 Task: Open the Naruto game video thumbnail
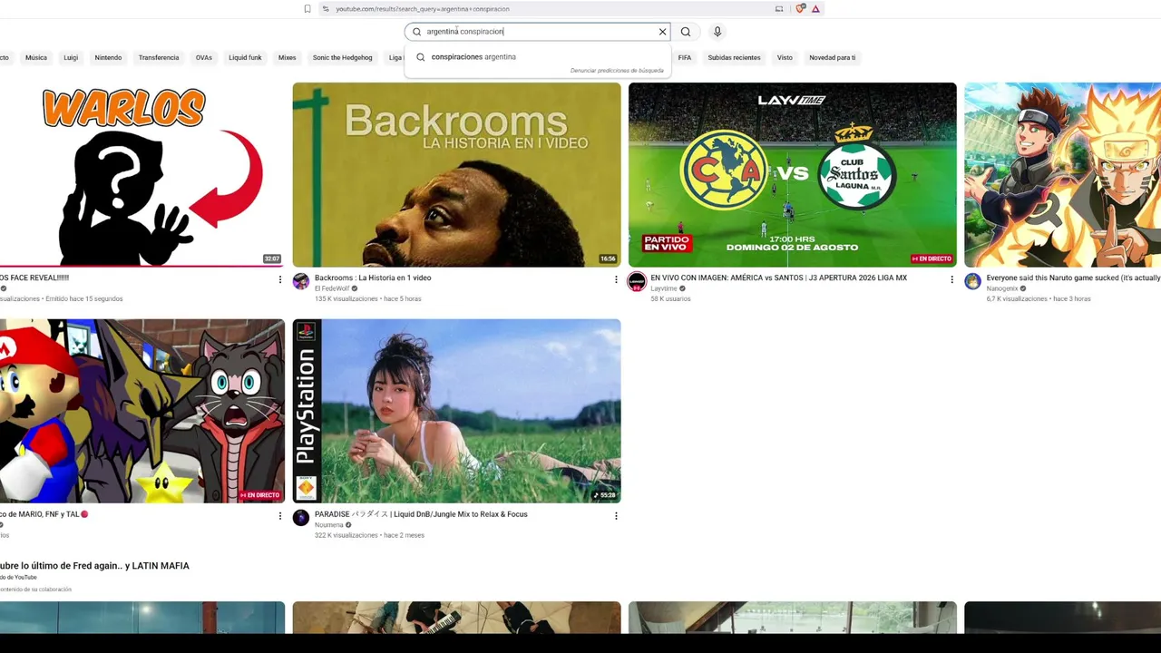coord(1062,175)
